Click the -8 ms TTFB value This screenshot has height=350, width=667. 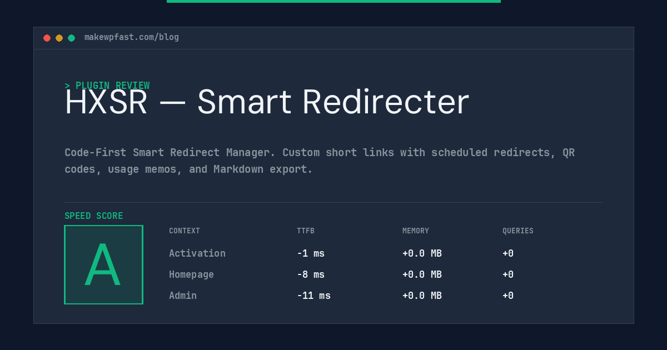[x=311, y=274]
